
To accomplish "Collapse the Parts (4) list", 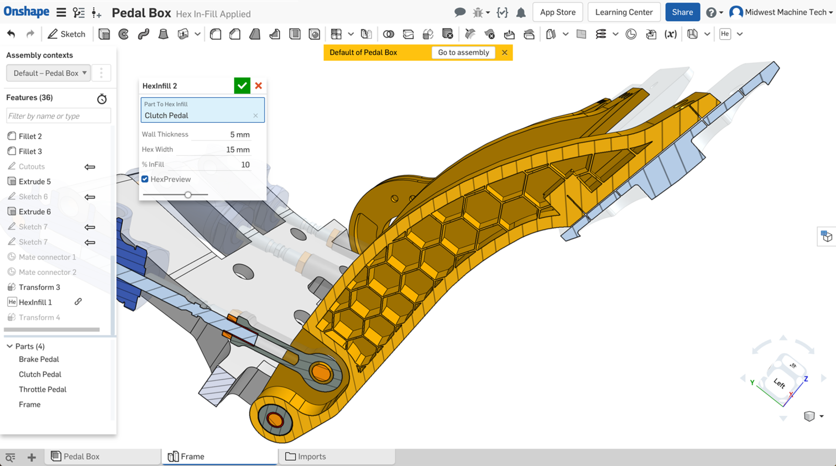I will coord(9,346).
